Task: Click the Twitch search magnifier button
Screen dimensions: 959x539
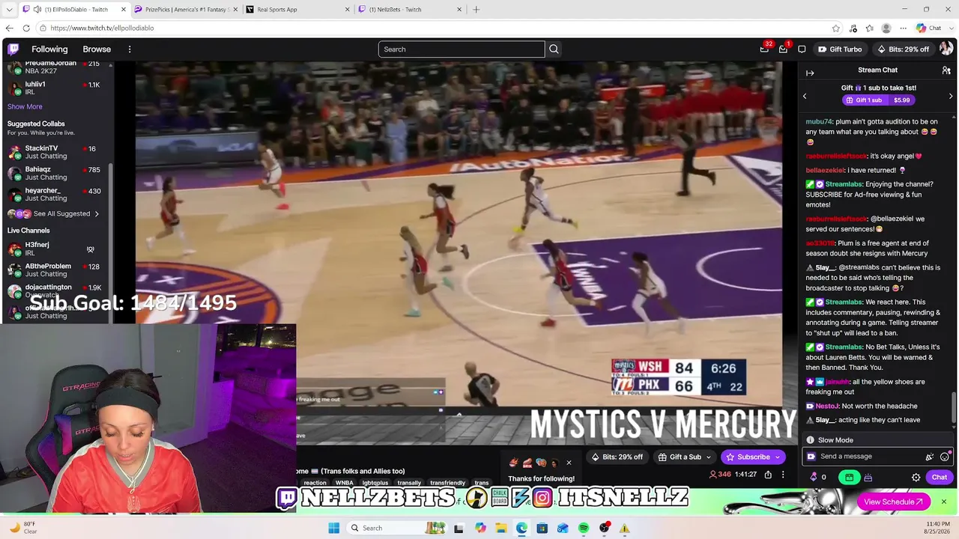Action: [554, 49]
